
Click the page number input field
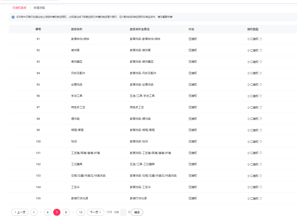point(123,212)
